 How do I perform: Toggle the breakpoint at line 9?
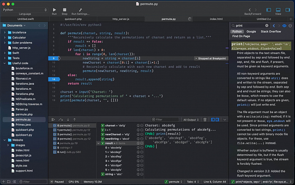pos(54,58)
